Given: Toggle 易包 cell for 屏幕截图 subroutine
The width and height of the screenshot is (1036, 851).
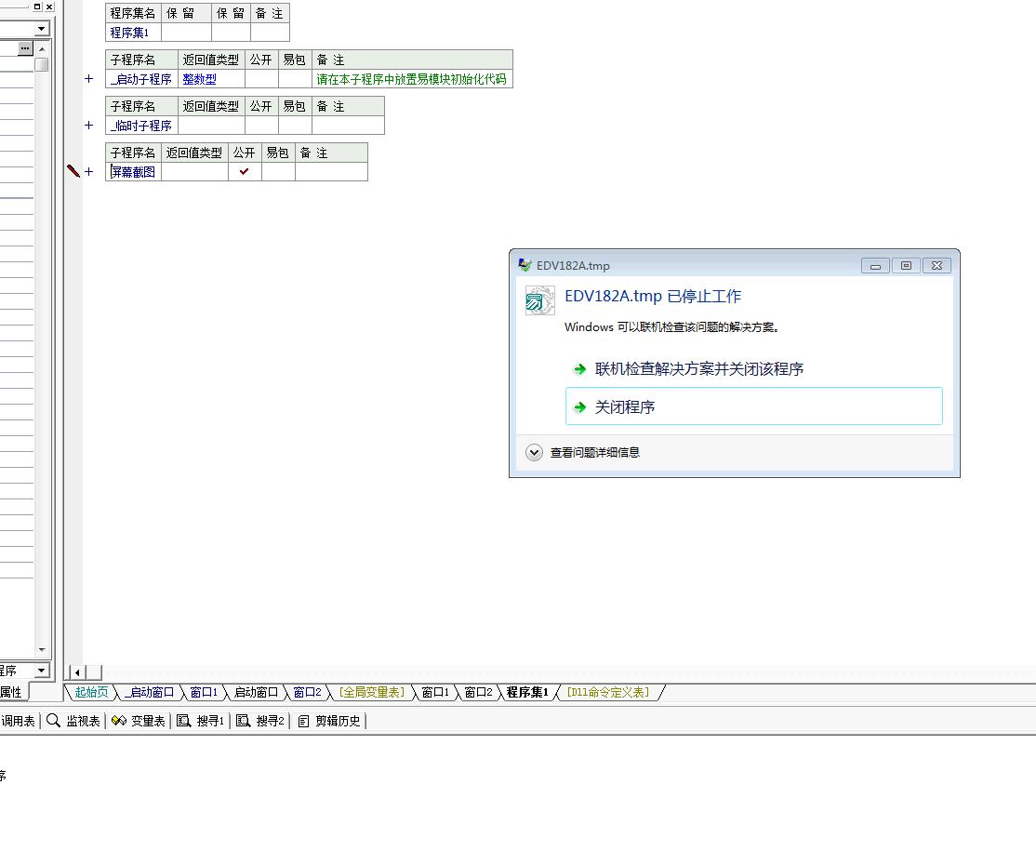Looking at the screenshot, I should click(278, 172).
